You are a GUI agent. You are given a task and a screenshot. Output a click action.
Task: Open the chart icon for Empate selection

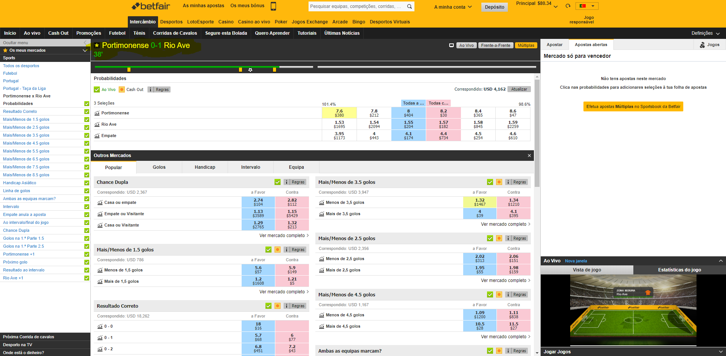pyautogui.click(x=97, y=136)
